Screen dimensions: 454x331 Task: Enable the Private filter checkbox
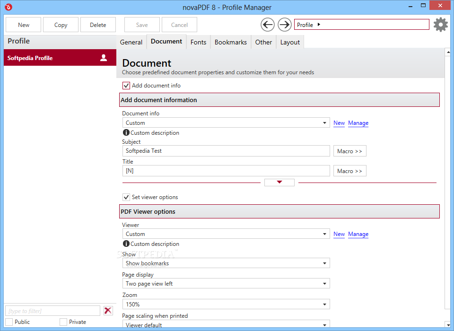click(63, 322)
